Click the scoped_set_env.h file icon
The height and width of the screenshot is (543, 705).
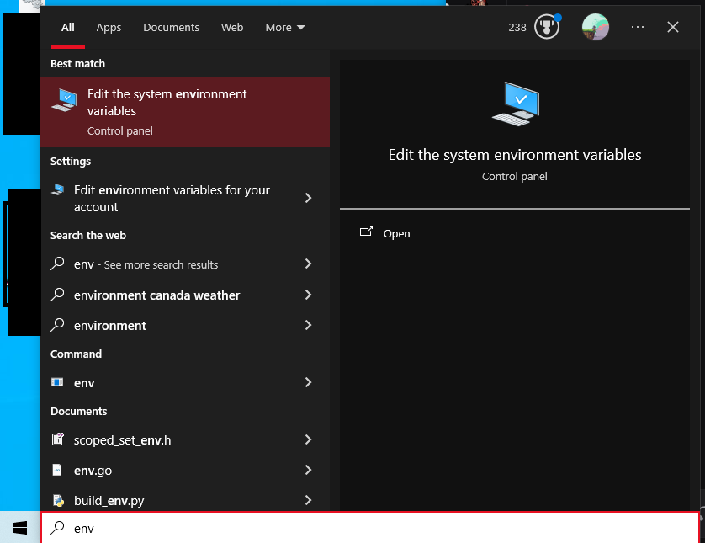click(57, 439)
